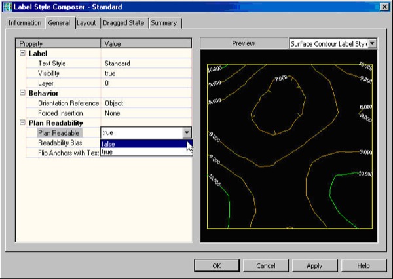The height and width of the screenshot is (279, 393).
Task: Close the Label Style Composer dialog
Action: (384, 7)
